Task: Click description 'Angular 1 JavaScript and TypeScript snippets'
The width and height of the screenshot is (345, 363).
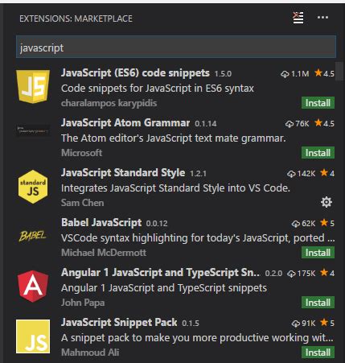Action: (x=164, y=288)
